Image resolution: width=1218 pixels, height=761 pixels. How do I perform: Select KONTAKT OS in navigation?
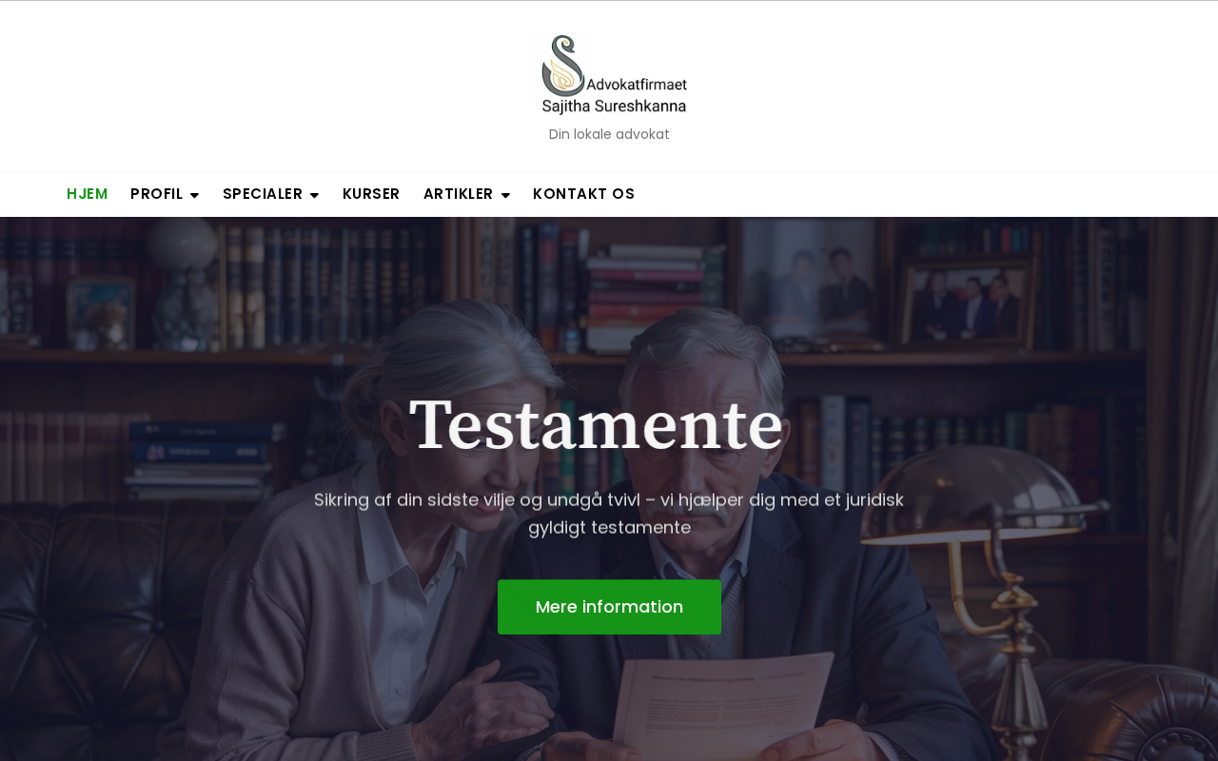click(x=583, y=194)
